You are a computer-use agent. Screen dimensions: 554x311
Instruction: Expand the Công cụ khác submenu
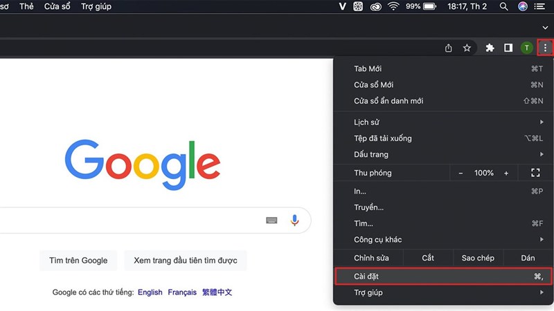[x=443, y=239]
